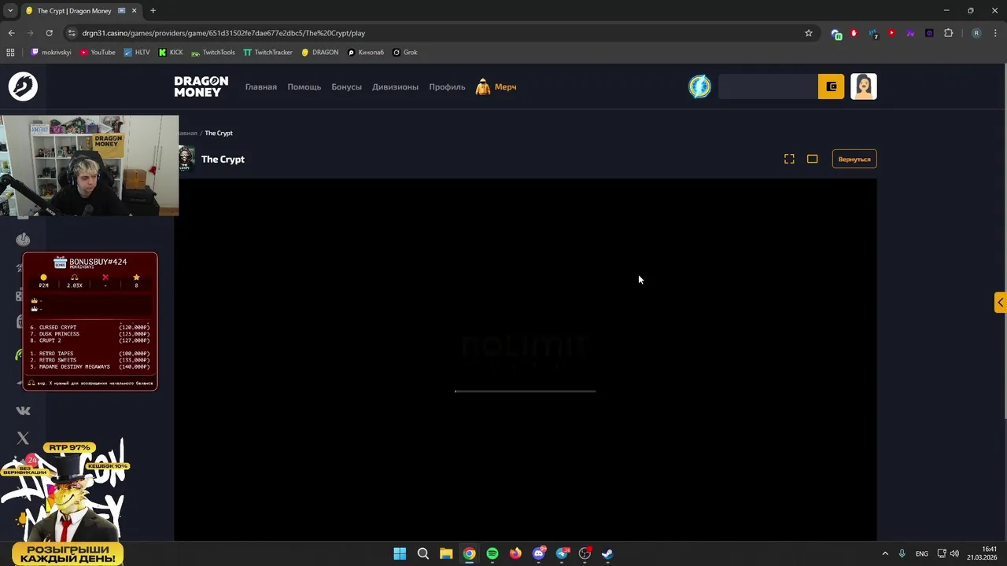Click the media indicator in tab
Screen dimensions: 1007x566
pos(122,11)
